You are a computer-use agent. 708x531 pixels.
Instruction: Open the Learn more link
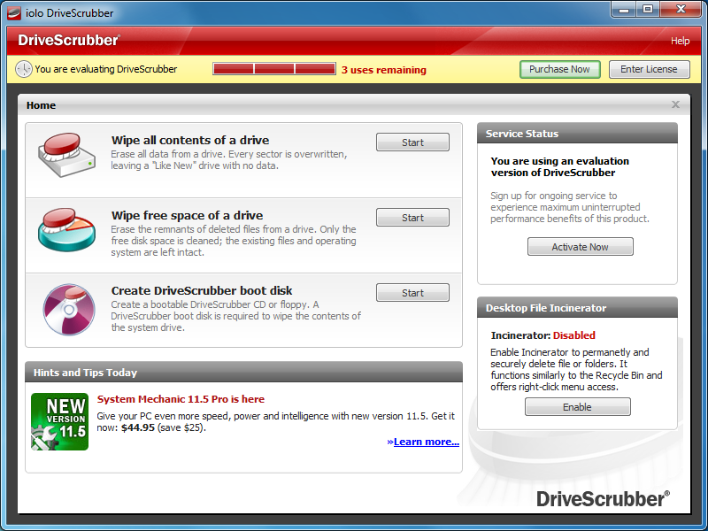pyautogui.click(x=423, y=442)
